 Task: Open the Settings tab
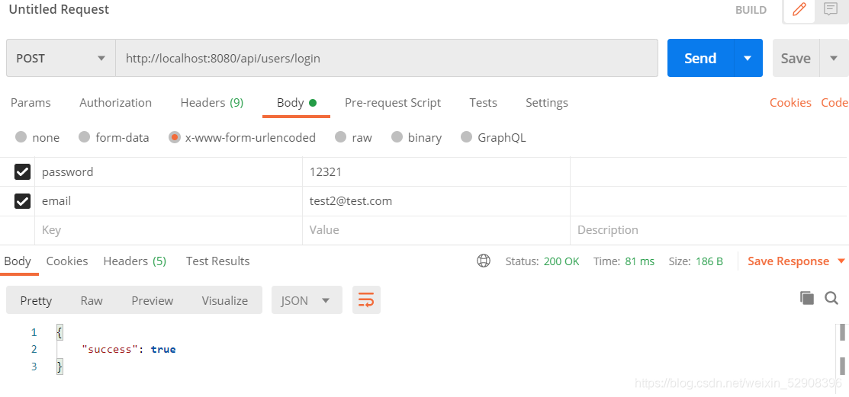(x=547, y=103)
